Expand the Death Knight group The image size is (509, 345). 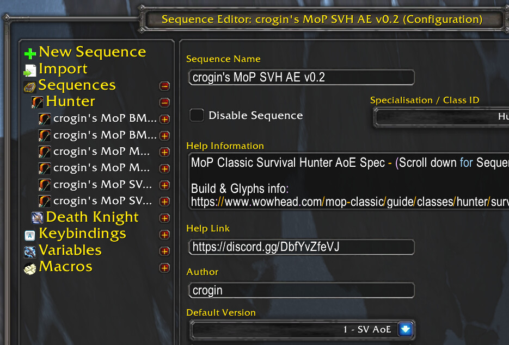point(164,218)
